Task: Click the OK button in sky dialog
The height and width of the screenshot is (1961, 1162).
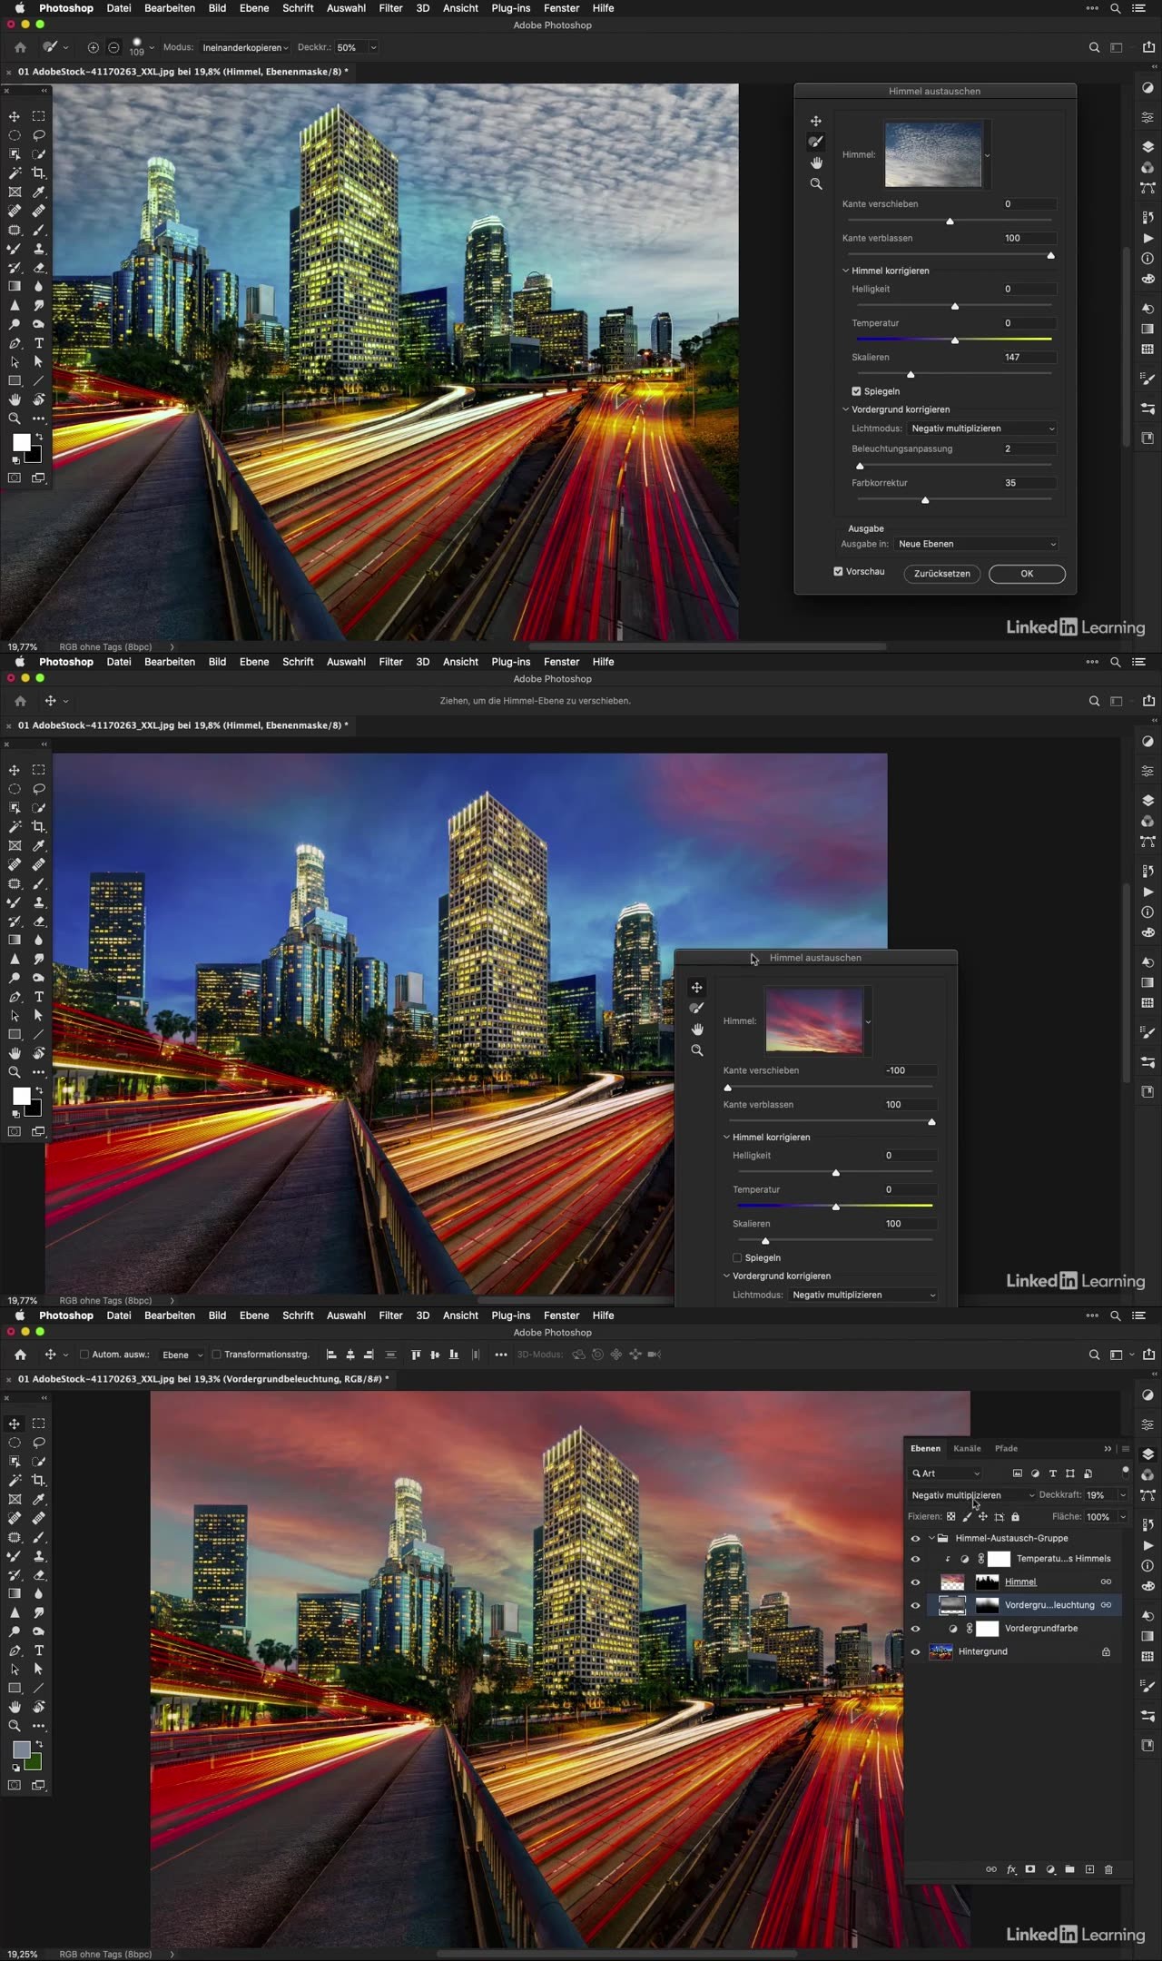Action: pos(1027,574)
